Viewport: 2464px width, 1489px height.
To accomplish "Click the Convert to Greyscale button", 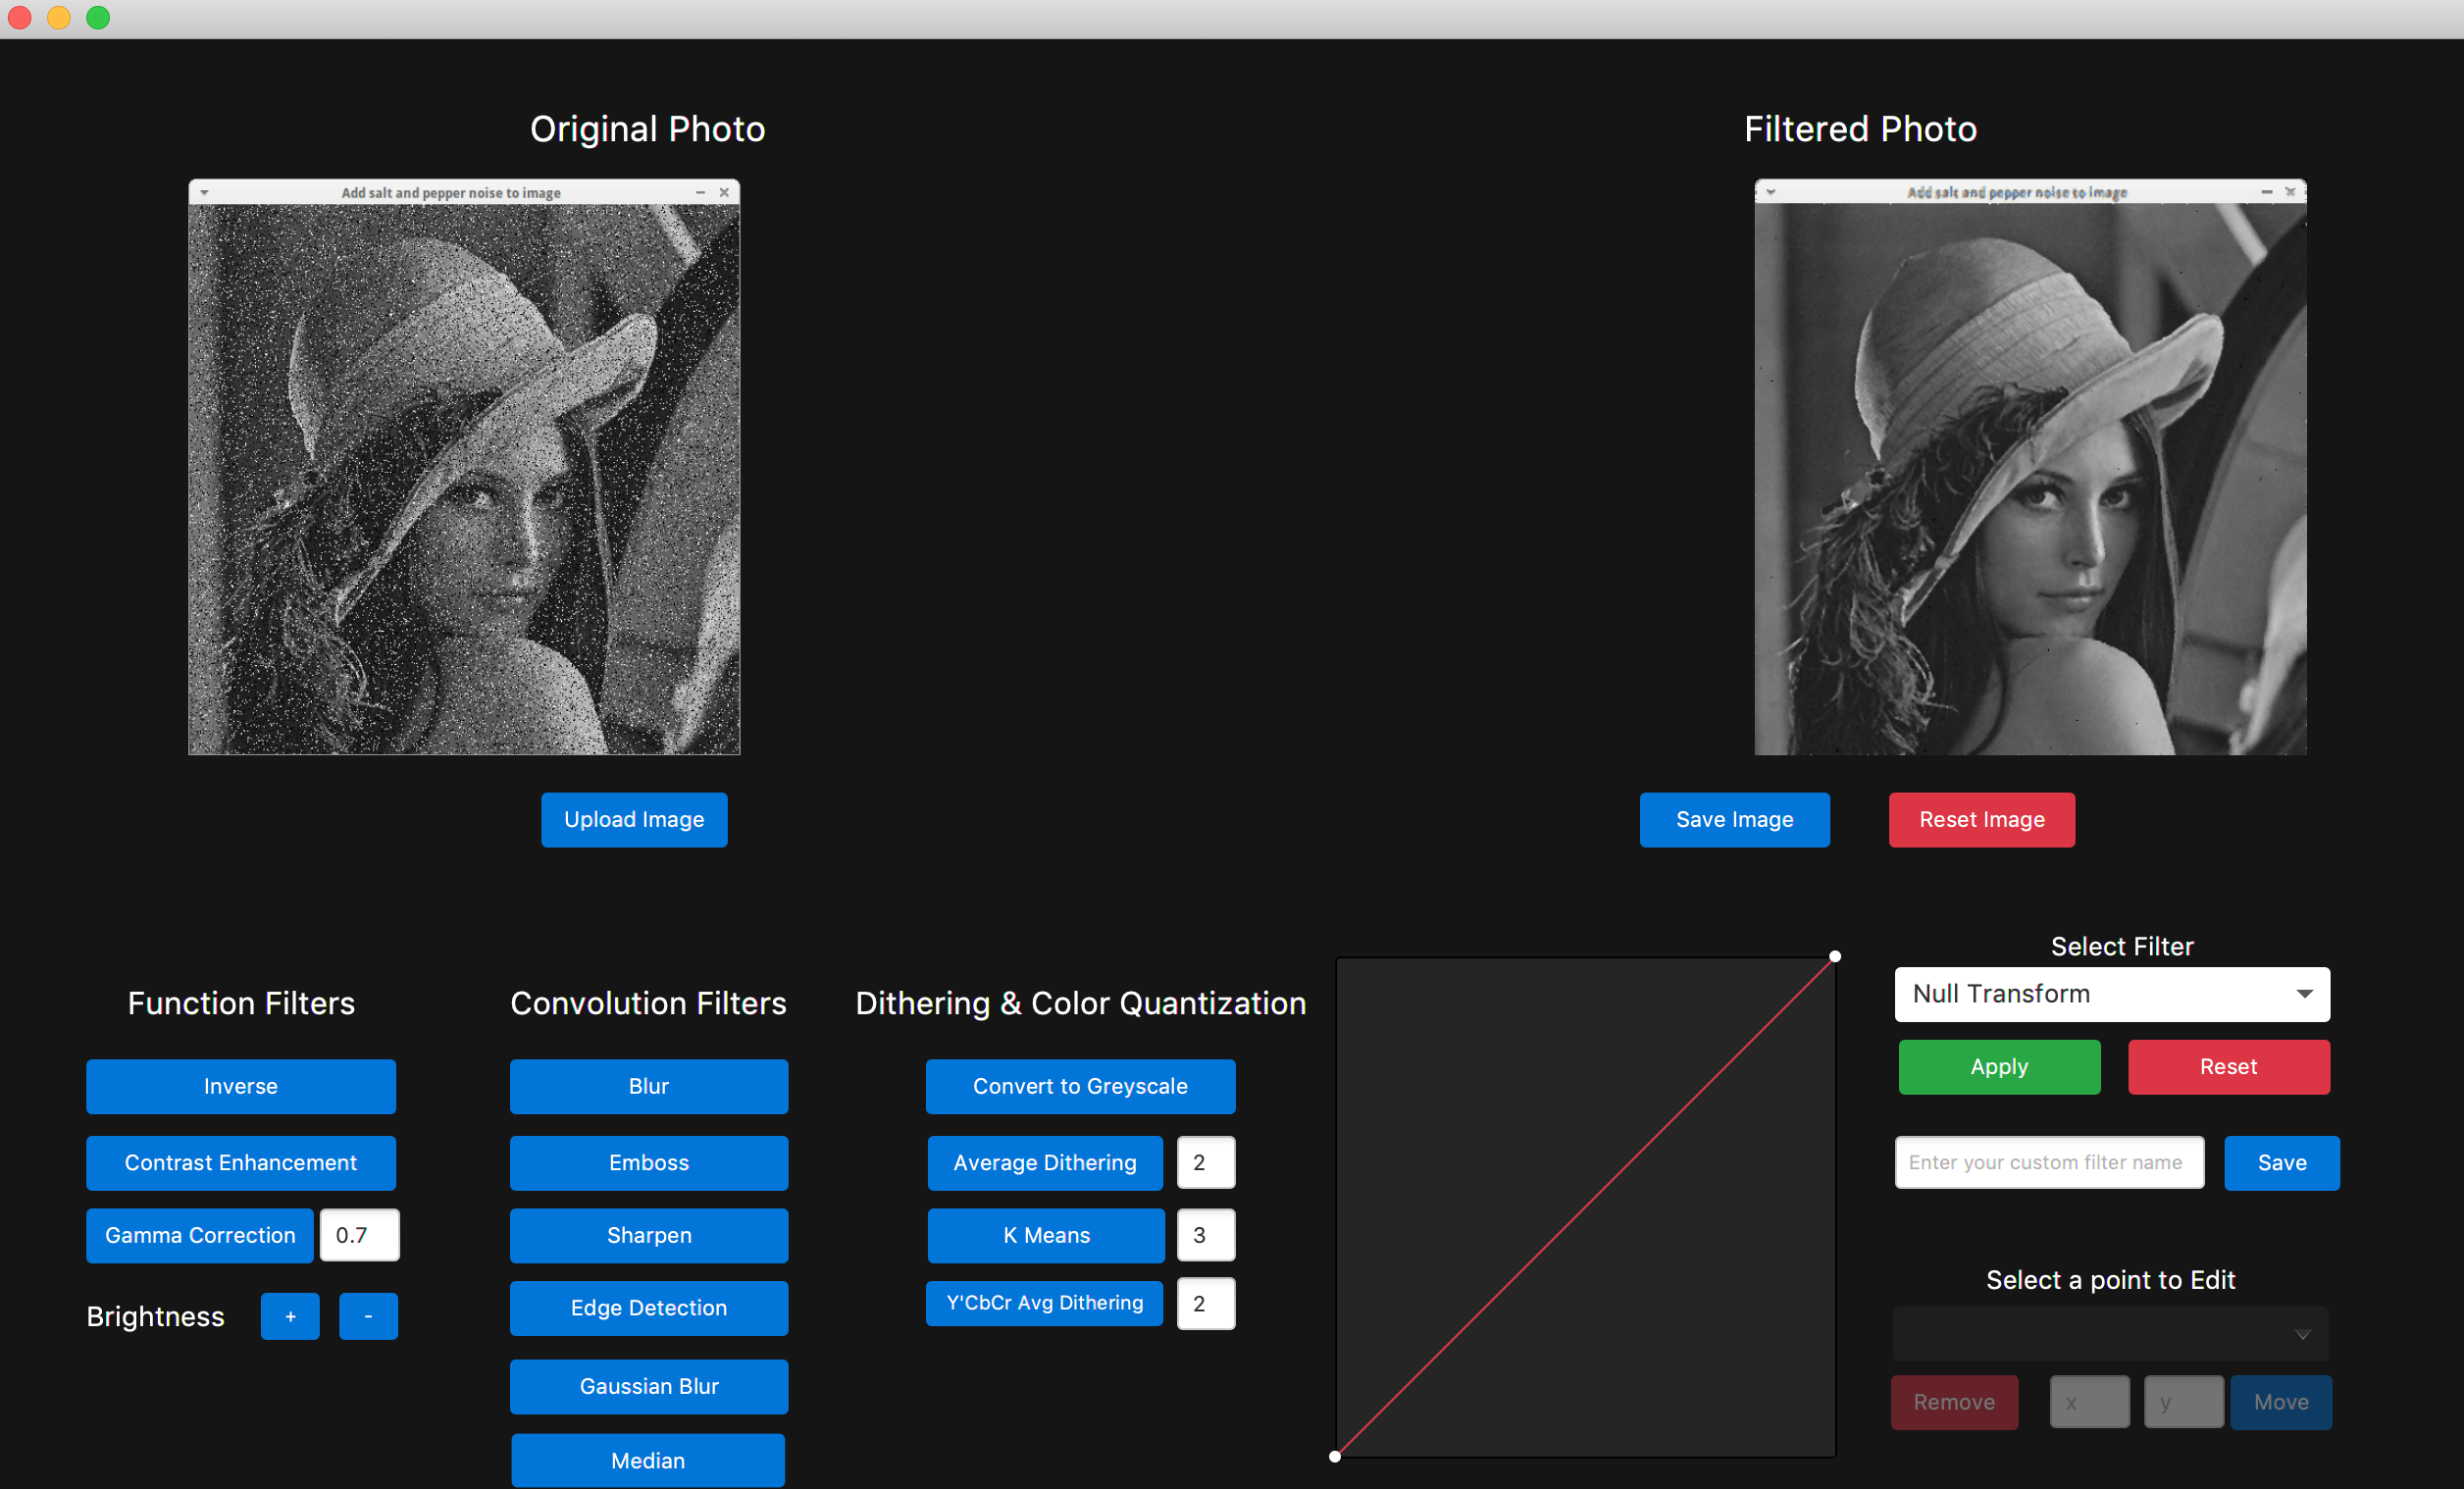I will coord(1080,1086).
